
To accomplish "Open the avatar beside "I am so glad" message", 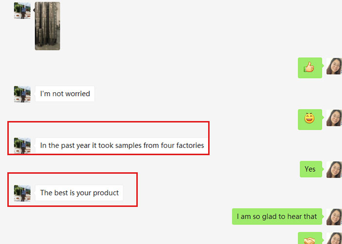I will pyautogui.click(x=334, y=217).
